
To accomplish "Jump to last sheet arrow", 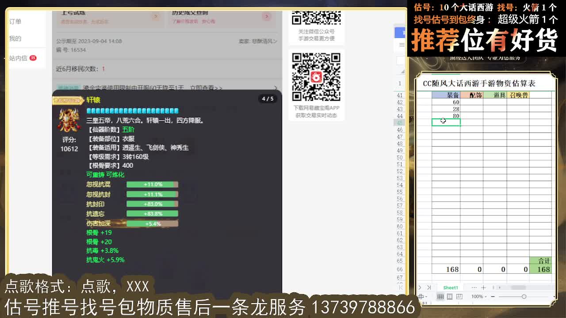I will click(428, 288).
